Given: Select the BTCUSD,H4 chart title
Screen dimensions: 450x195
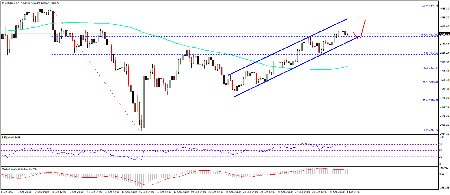Looking at the screenshot, I should click(x=12, y=3).
